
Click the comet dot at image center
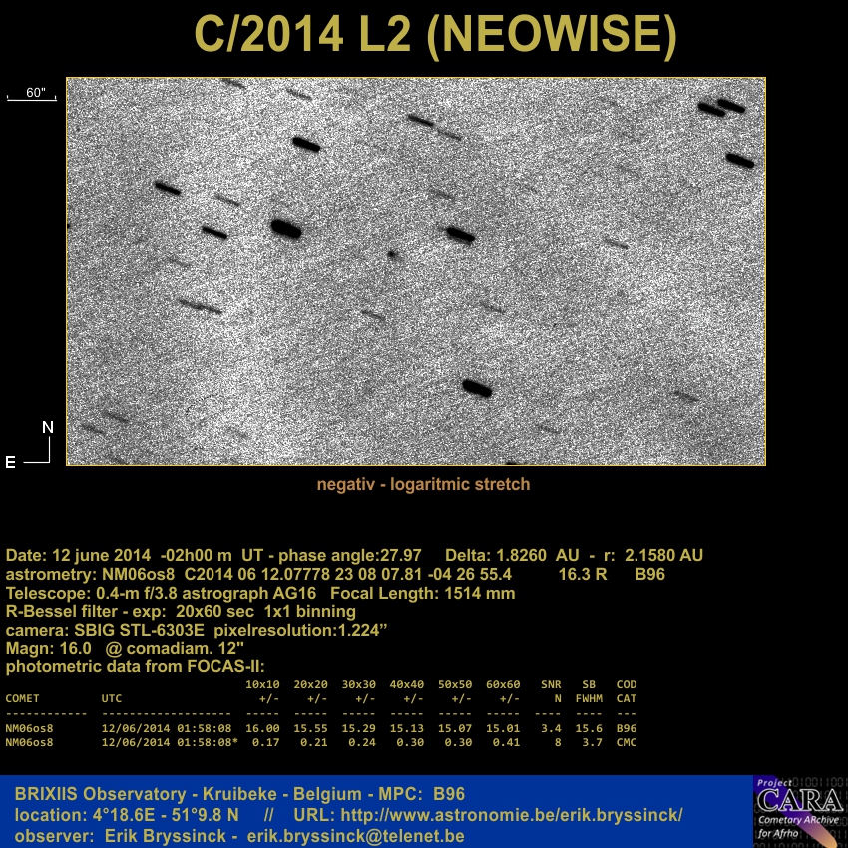(x=393, y=254)
